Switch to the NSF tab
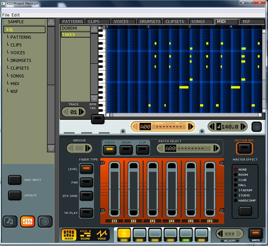This screenshot has height=246, width=268. click(252, 21)
